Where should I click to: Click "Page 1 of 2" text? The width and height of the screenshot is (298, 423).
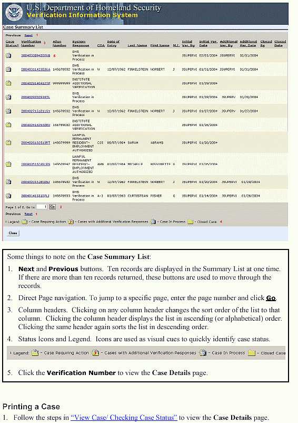click(14, 207)
